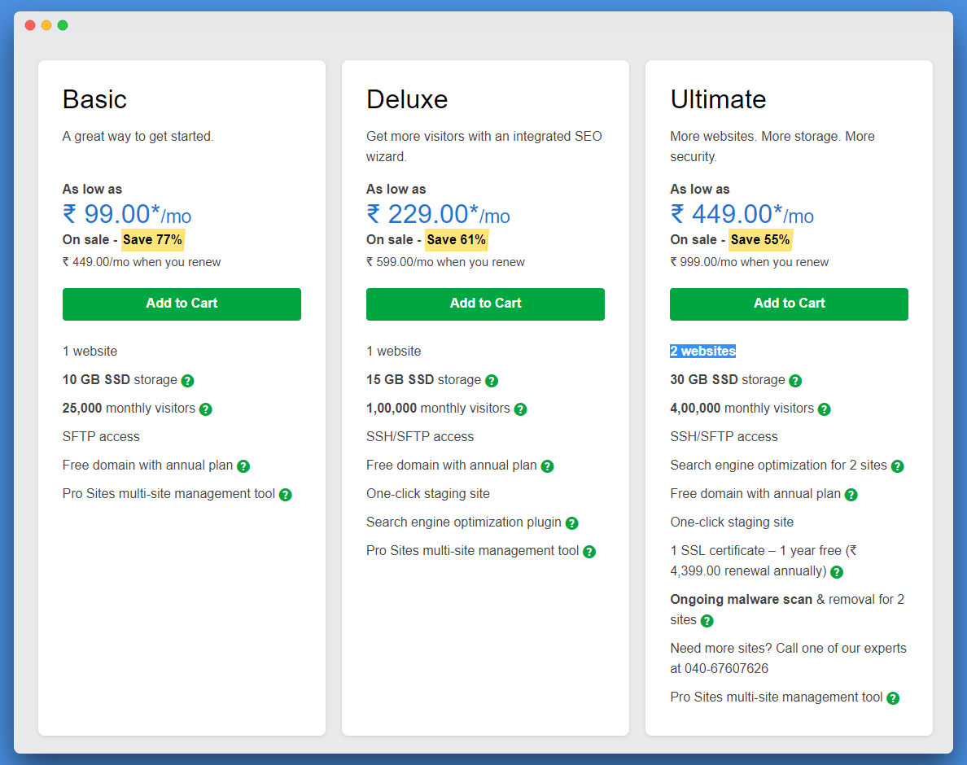Click help beside Deluxe's 1,00,000 monthly visitors
The width and height of the screenshot is (967, 765).
point(520,409)
